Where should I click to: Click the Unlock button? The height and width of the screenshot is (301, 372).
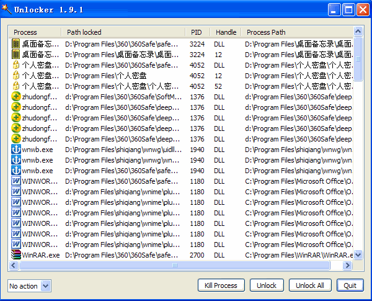coord(267,285)
